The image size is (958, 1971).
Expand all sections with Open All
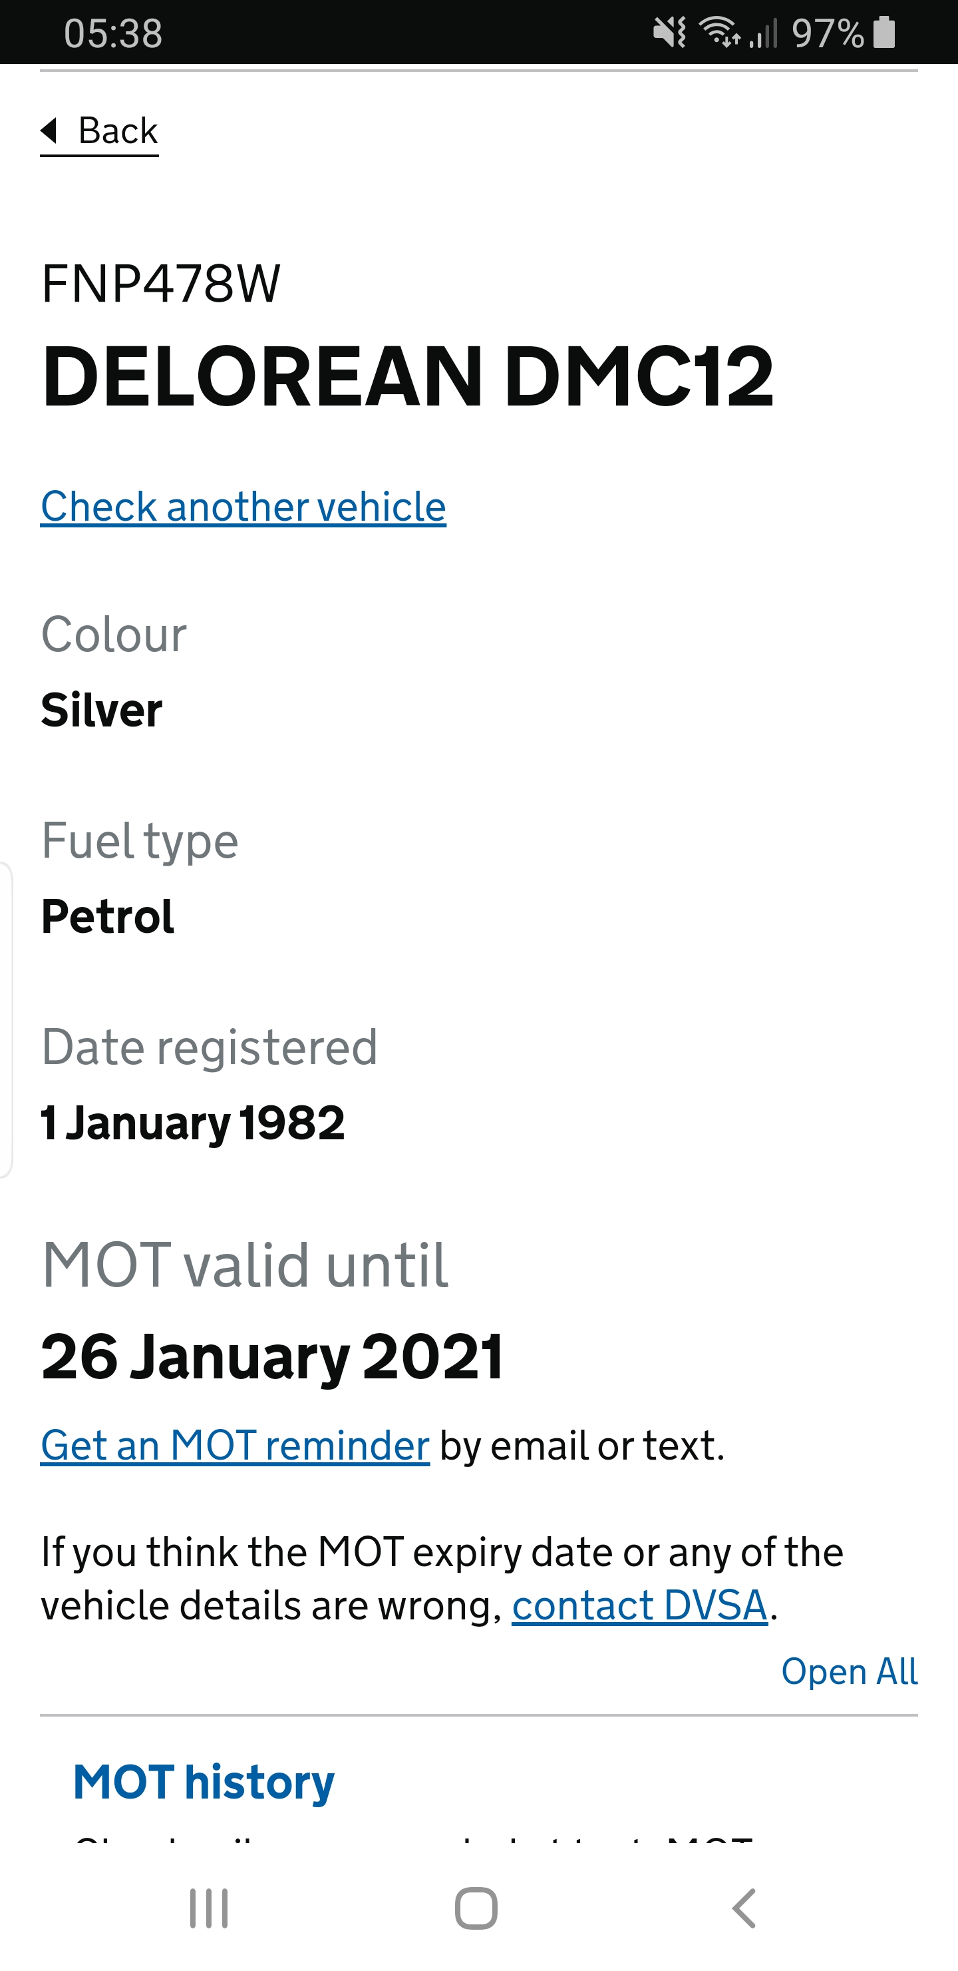[x=850, y=1672]
